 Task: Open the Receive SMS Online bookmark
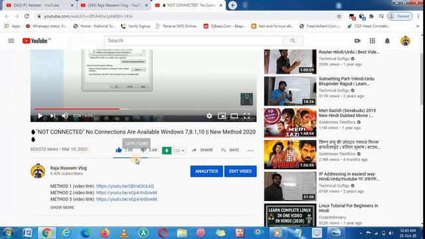pyautogui.click(x=177, y=26)
